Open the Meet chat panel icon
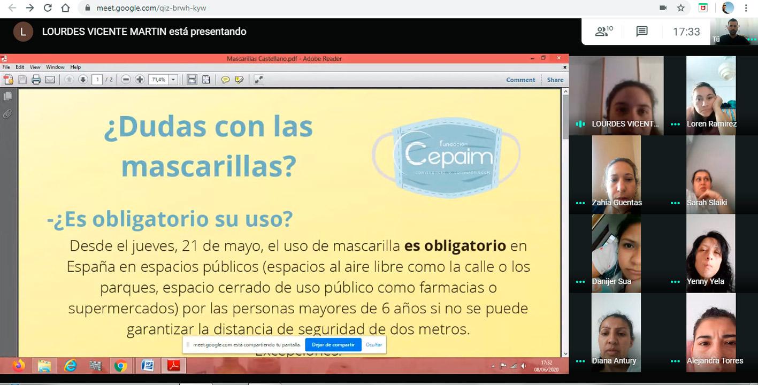Screen dimensions: 758x385 coord(642,32)
